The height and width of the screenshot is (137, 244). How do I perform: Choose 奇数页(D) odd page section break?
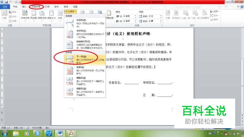pyautogui.click(x=85, y=92)
